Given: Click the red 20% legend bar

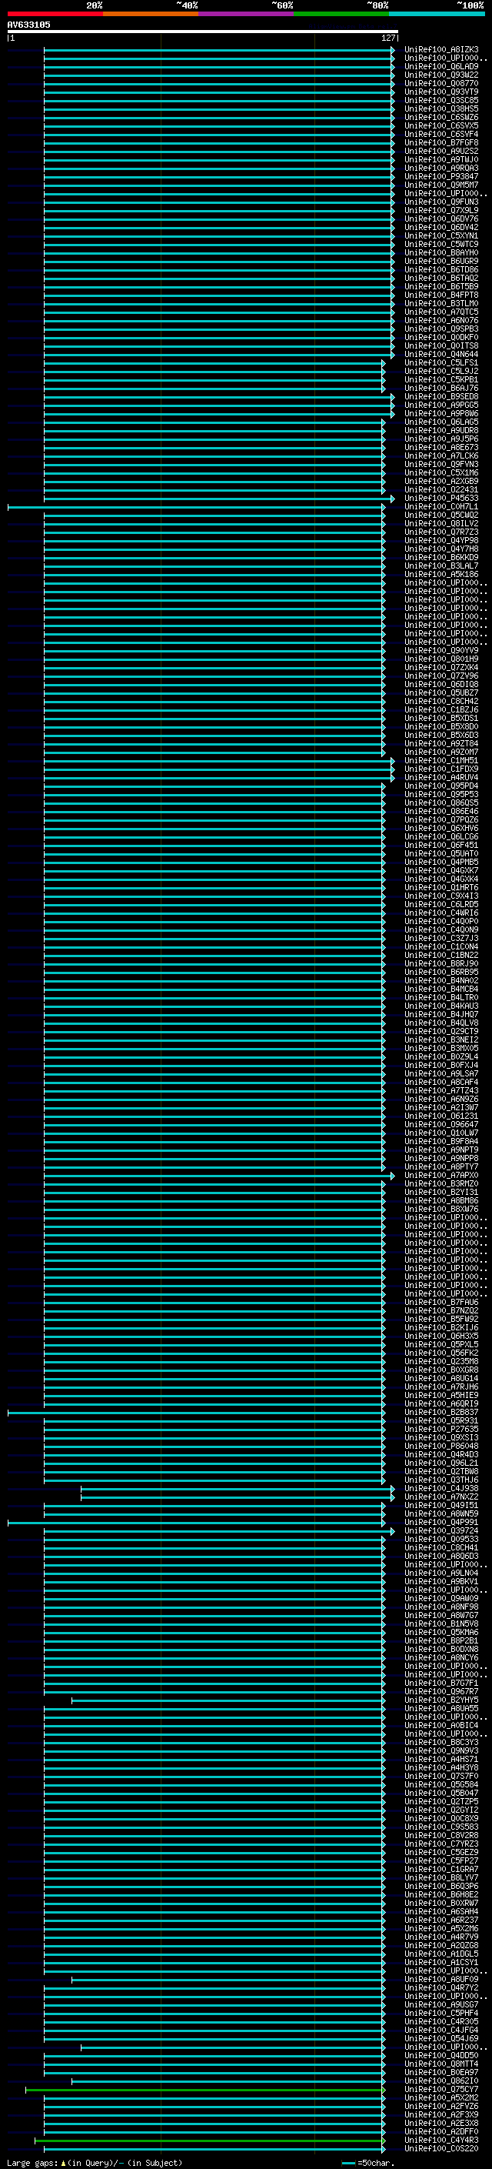Looking at the screenshot, I should (55, 14).
